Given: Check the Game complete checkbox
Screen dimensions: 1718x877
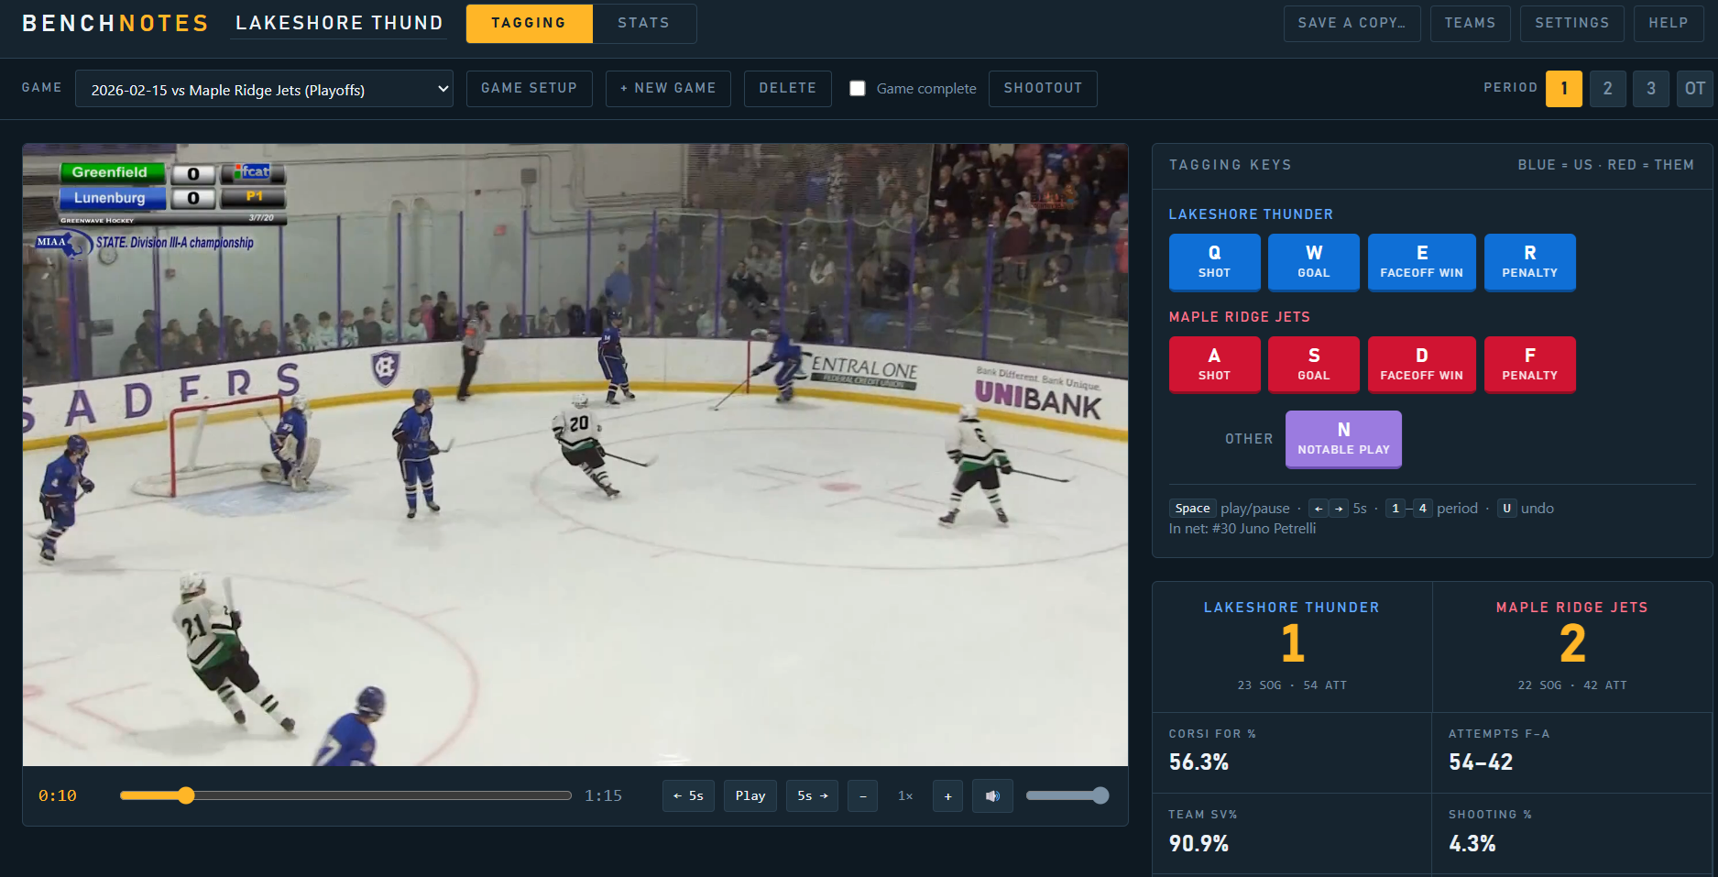Looking at the screenshot, I should [857, 88].
